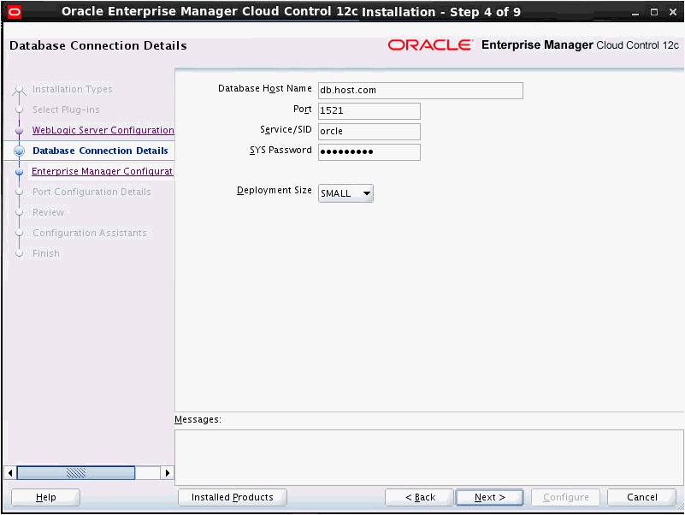Click left arrow of sidebar horizontal scrollbar
Screen dimensions: 685x515
click(10, 472)
